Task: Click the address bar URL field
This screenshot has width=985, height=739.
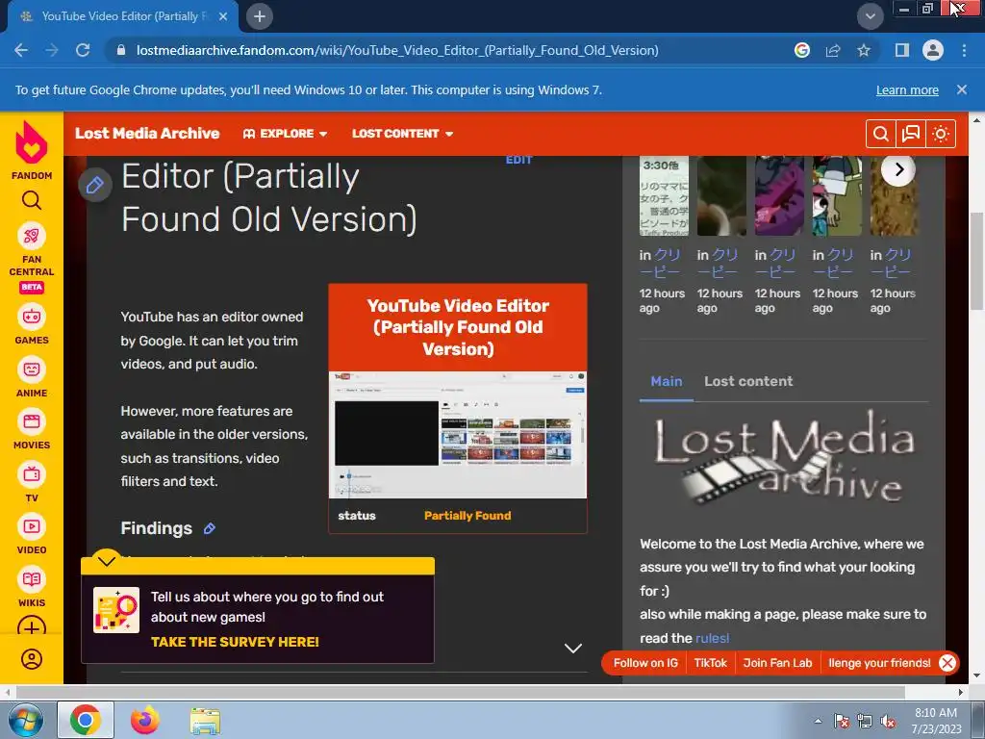Action: tap(397, 50)
